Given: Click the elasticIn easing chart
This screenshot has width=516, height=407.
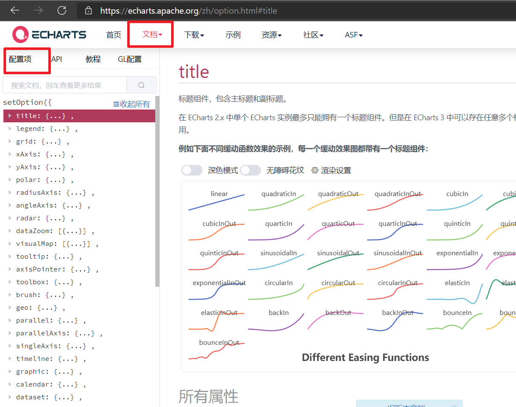Looking at the screenshot, I should 455,292.
